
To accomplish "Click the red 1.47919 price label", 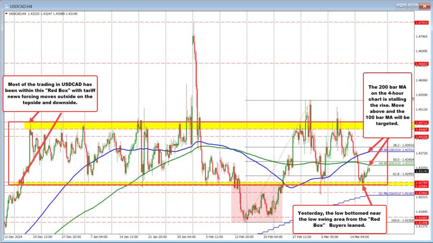I will coord(421,23).
